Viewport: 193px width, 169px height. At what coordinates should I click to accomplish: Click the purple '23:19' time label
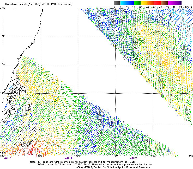click(x=133, y=158)
